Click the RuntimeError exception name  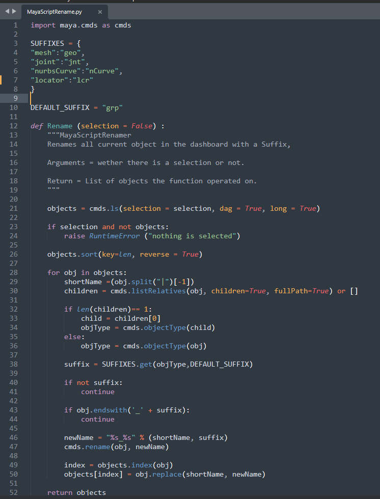click(x=114, y=236)
